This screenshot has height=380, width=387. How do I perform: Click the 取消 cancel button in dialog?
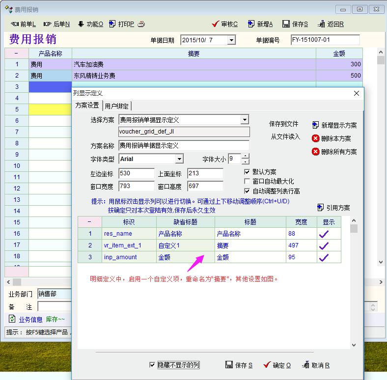point(315,365)
